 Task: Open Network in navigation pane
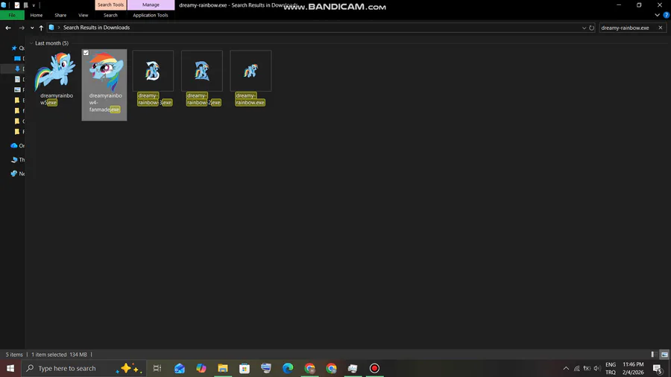click(x=18, y=174)
